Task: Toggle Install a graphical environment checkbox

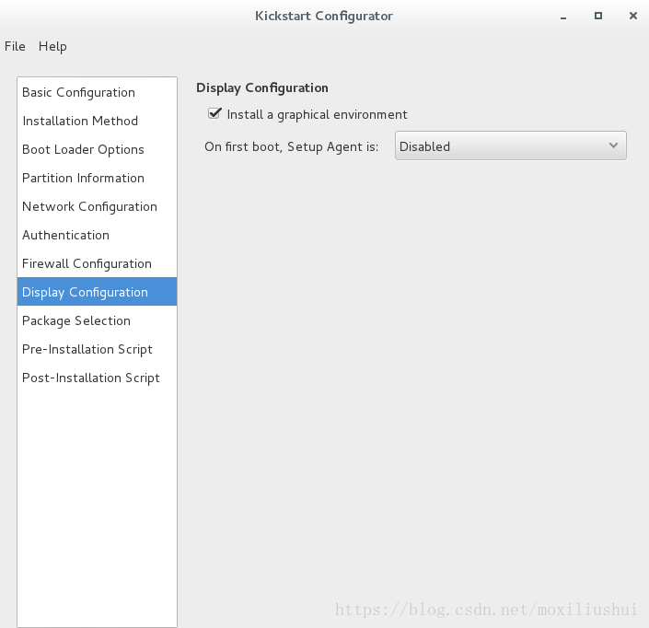Action: (x=214, y=113)
